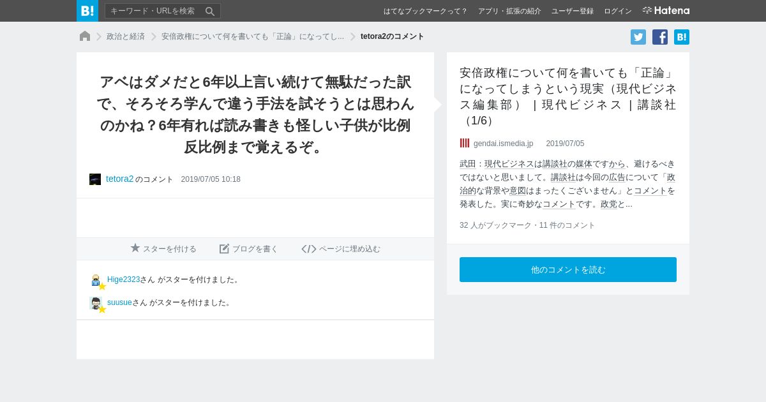Open ページに埋め込む embed option

(x=341, y=249)
